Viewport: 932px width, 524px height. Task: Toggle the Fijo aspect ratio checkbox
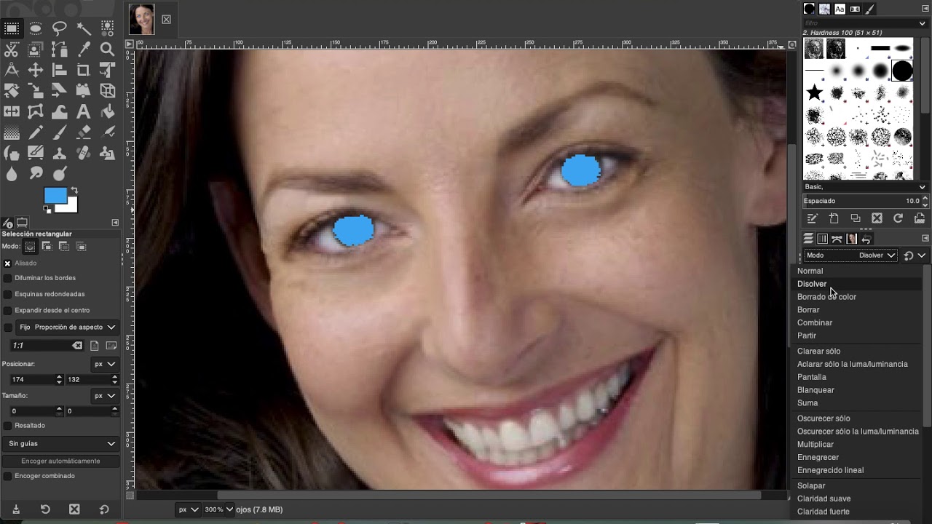point(7,327)
